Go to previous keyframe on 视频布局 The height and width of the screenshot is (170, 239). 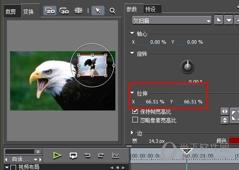(112, 168)
